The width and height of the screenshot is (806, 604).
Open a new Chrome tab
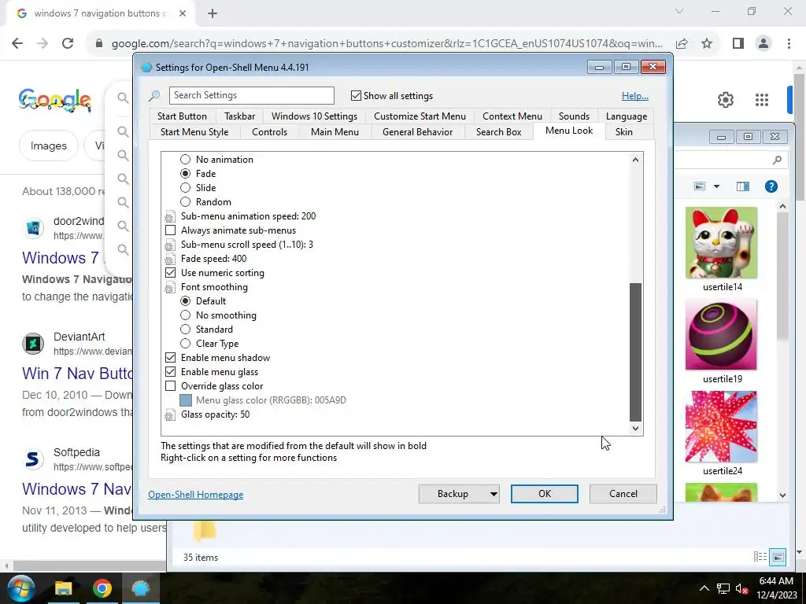point(213,13)
